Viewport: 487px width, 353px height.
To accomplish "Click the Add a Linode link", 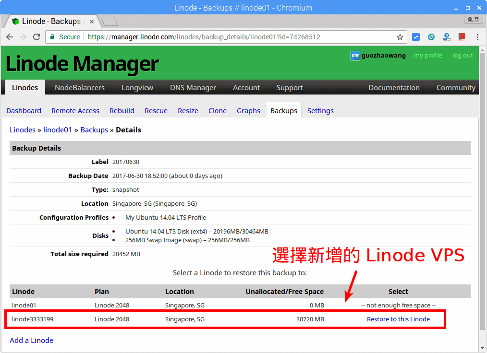I will tap(31, 341).
